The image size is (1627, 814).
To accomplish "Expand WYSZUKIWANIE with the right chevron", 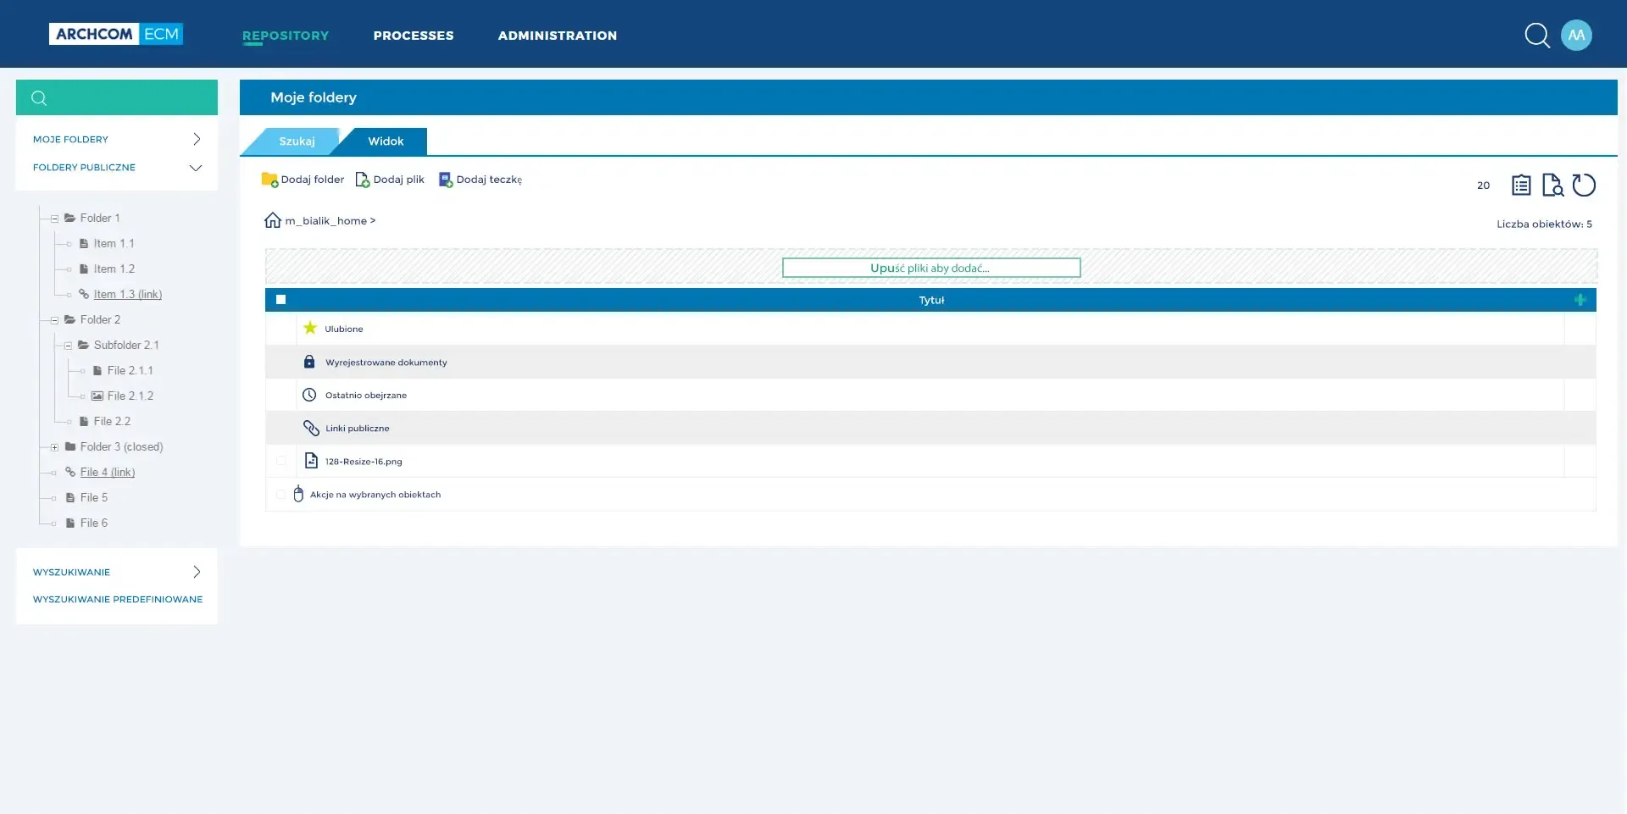I will coord(197,572).
